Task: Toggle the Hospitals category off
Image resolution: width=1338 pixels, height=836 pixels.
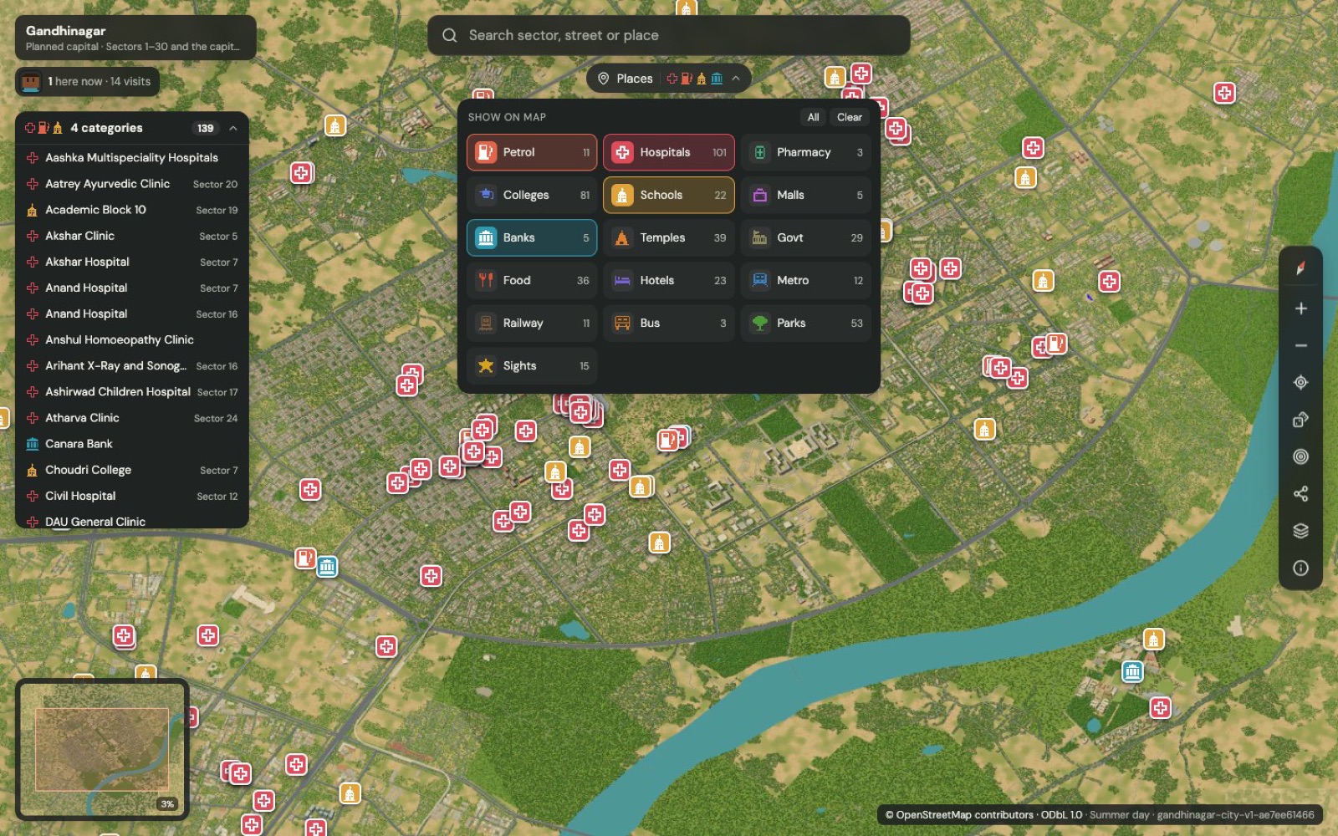Action: [x=669, y=152]
